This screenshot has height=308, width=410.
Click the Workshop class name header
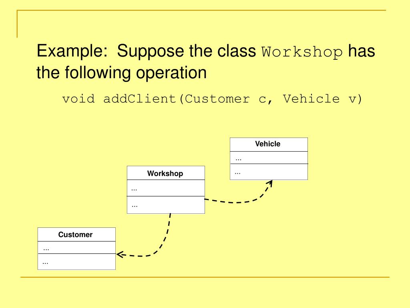pos(166,173)
